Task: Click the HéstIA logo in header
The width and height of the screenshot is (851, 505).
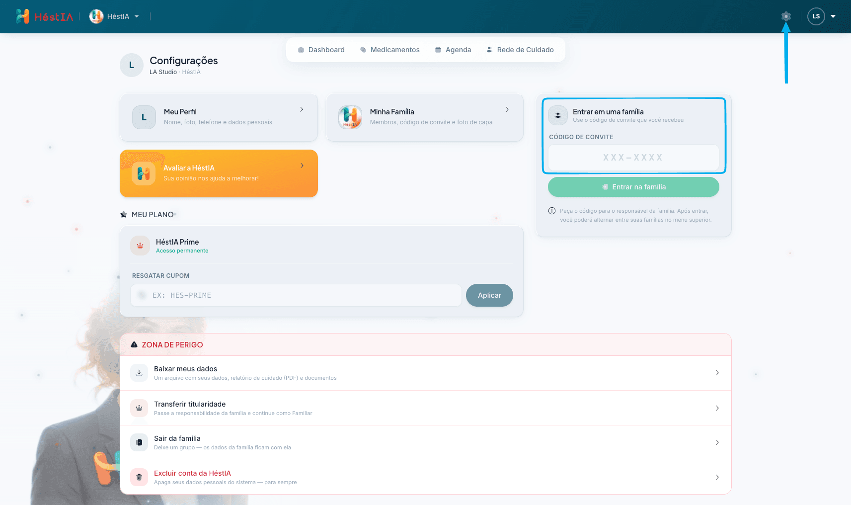Action: (44, 16)
